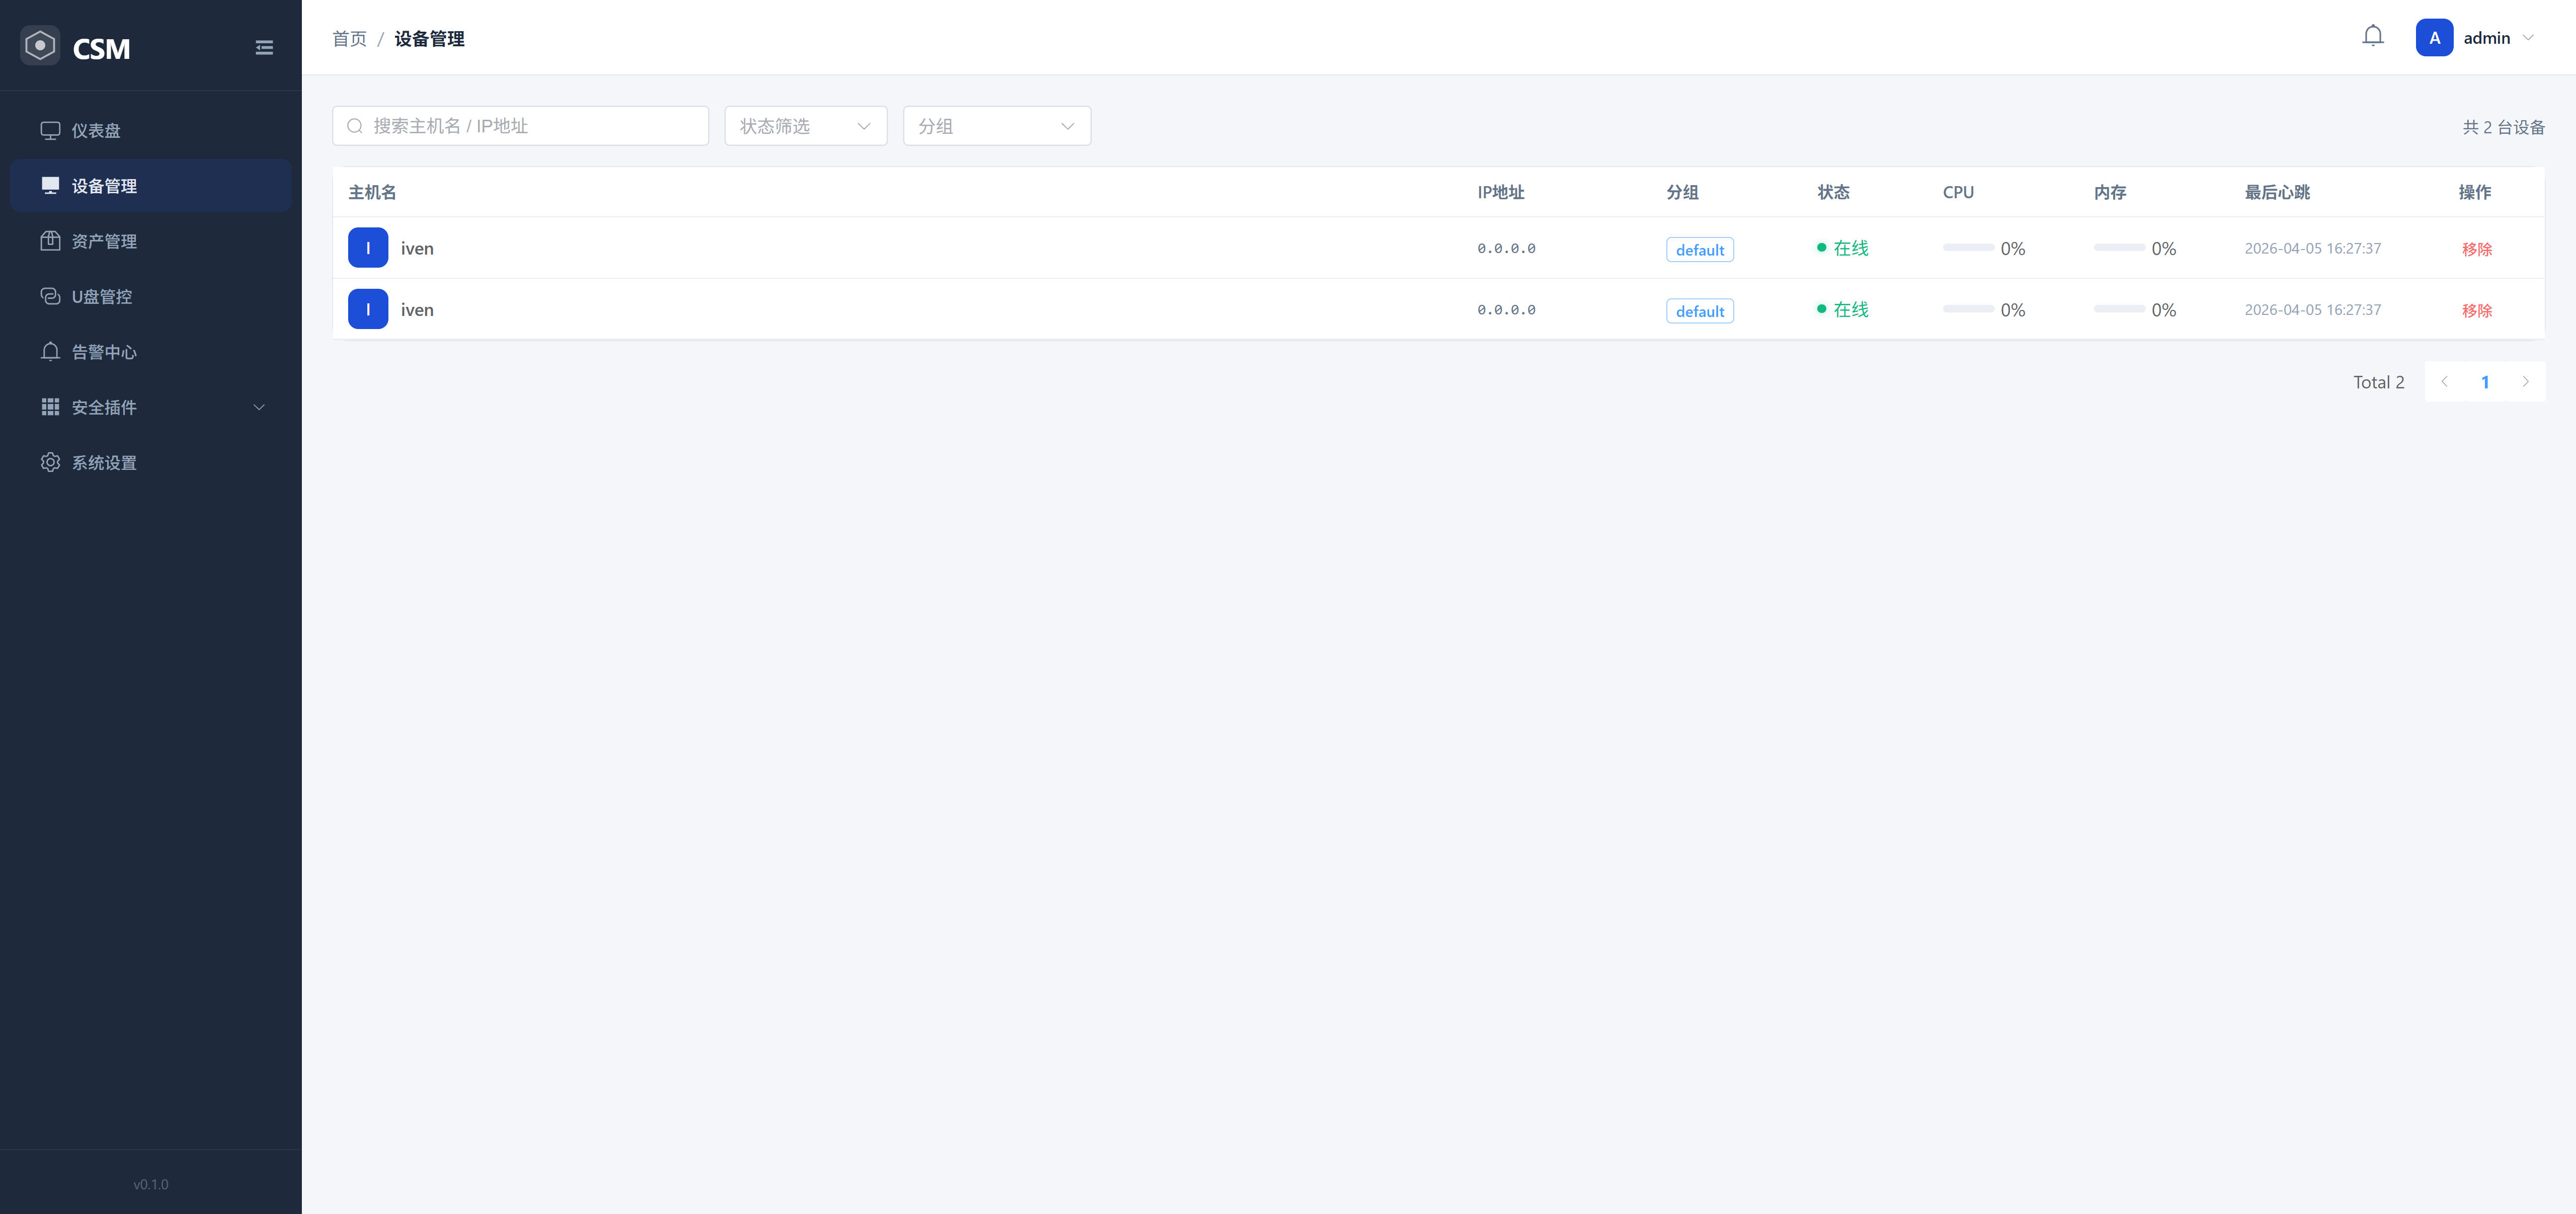The width and height of the screenshot is (2576, 1214).
Task: Expand the 安全插件 submenu
Action: [150, 407]
